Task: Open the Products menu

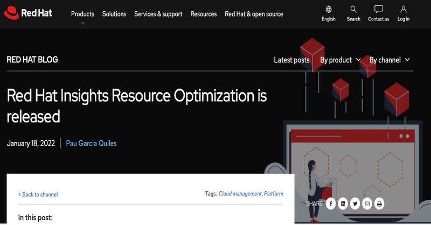Action: pyautogui.click(x=82, y=14)
